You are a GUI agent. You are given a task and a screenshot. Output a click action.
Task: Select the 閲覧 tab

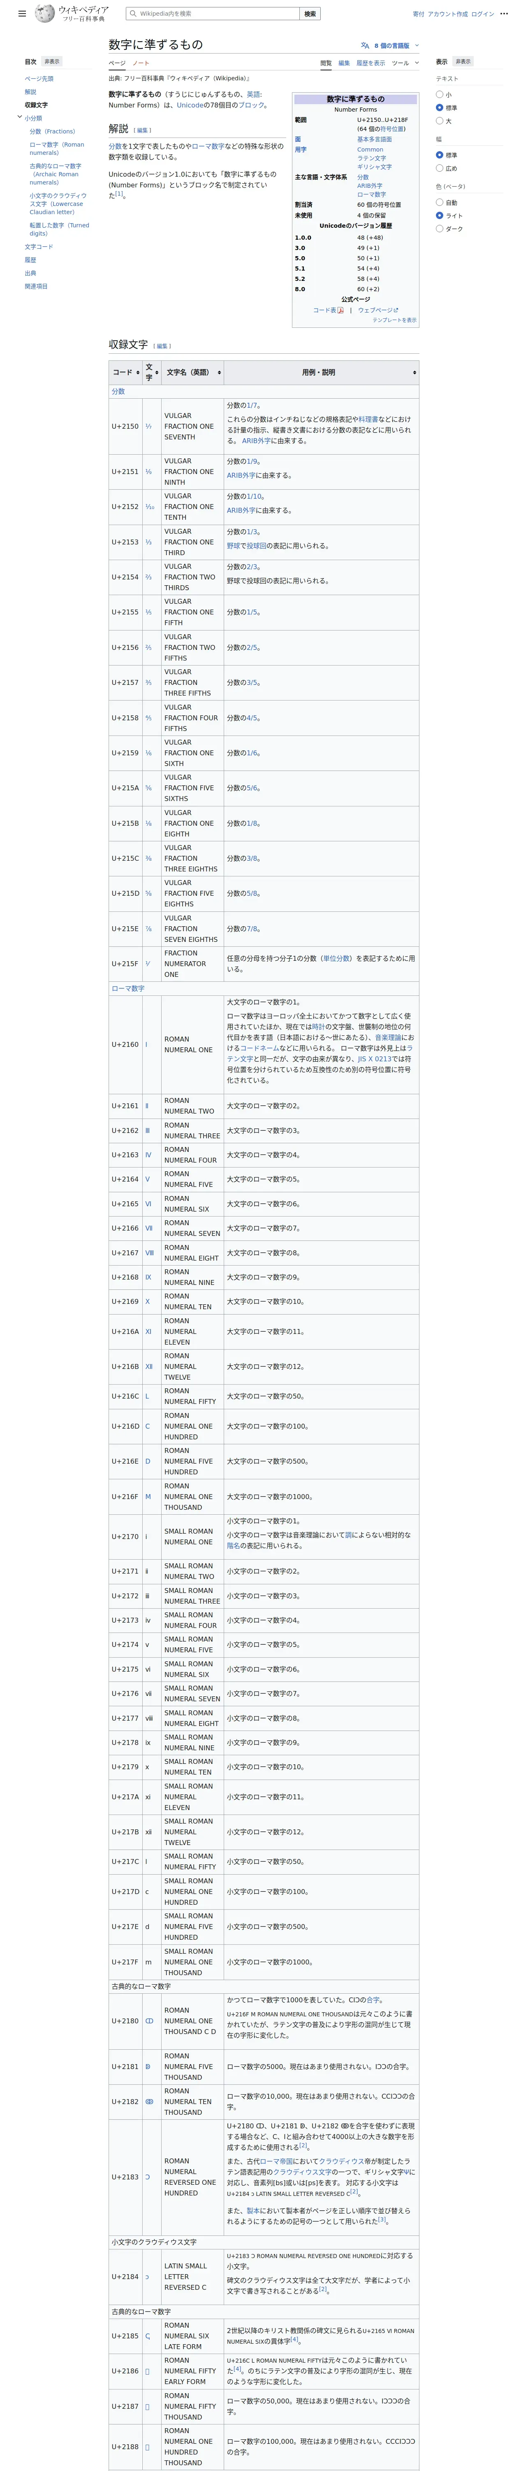(326, 63)
